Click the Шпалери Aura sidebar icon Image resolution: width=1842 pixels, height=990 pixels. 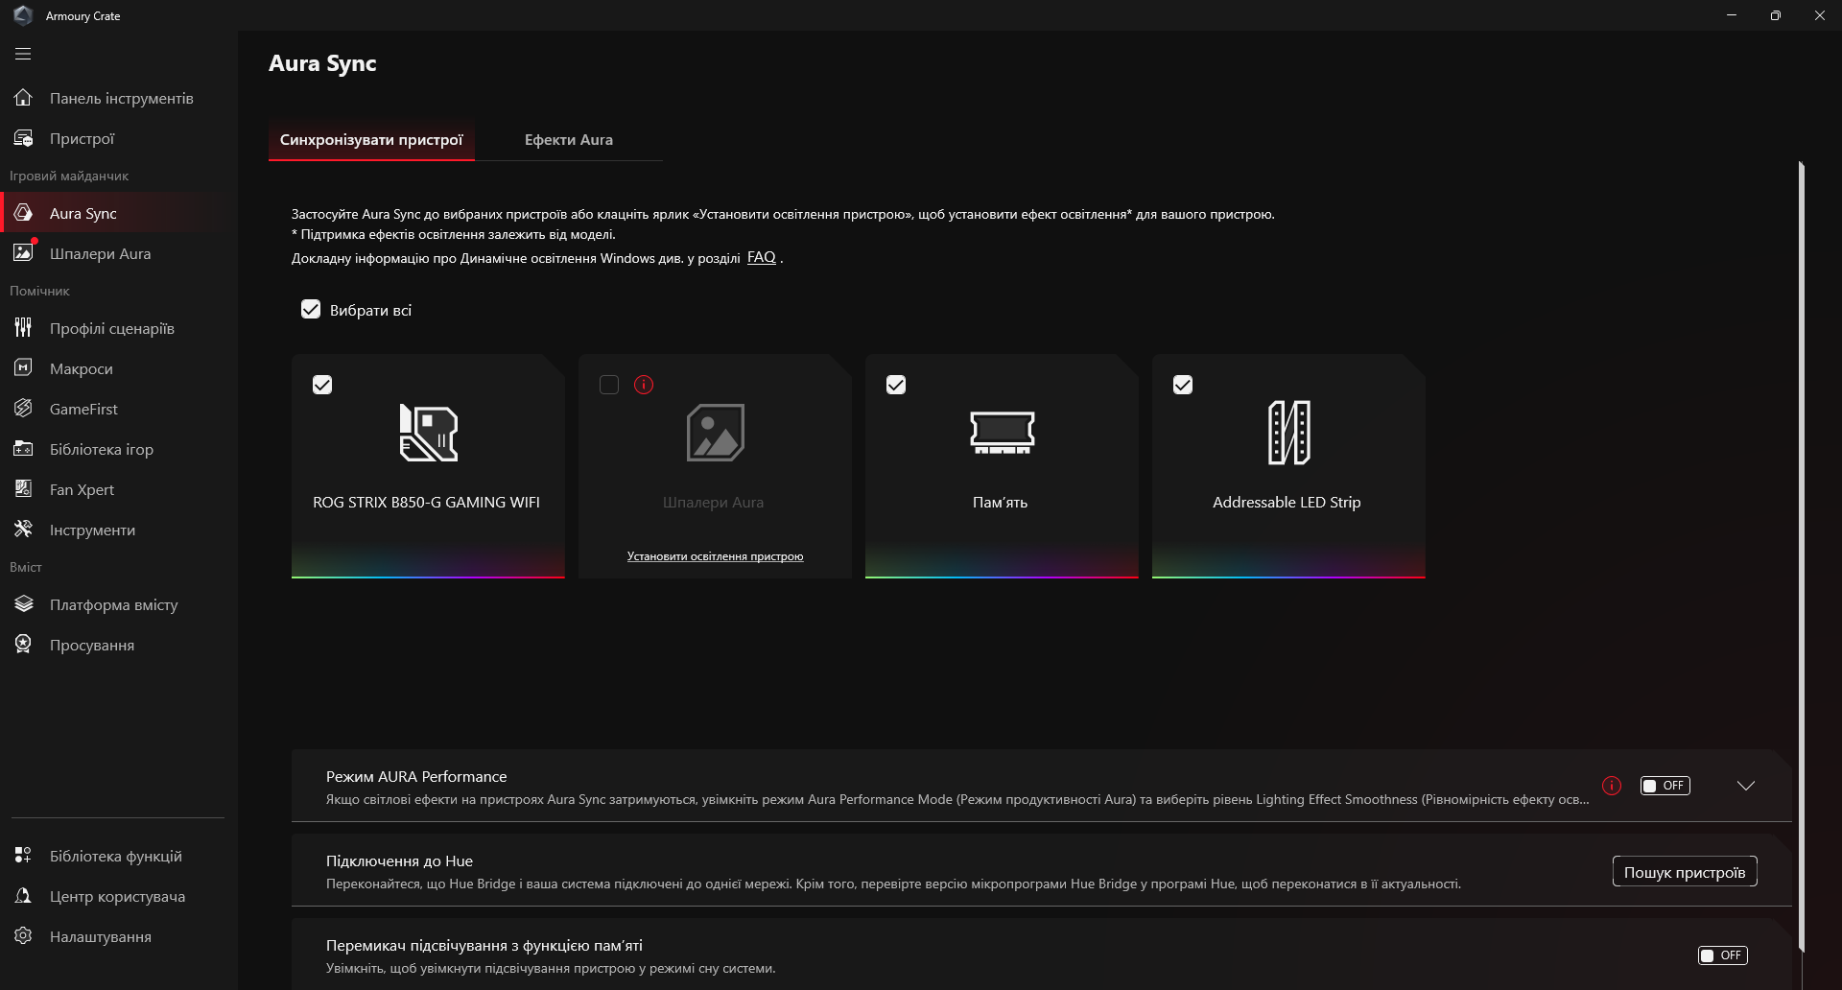click(x=23, y=253)
